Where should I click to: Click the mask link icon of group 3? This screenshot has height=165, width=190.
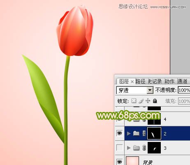144,148
